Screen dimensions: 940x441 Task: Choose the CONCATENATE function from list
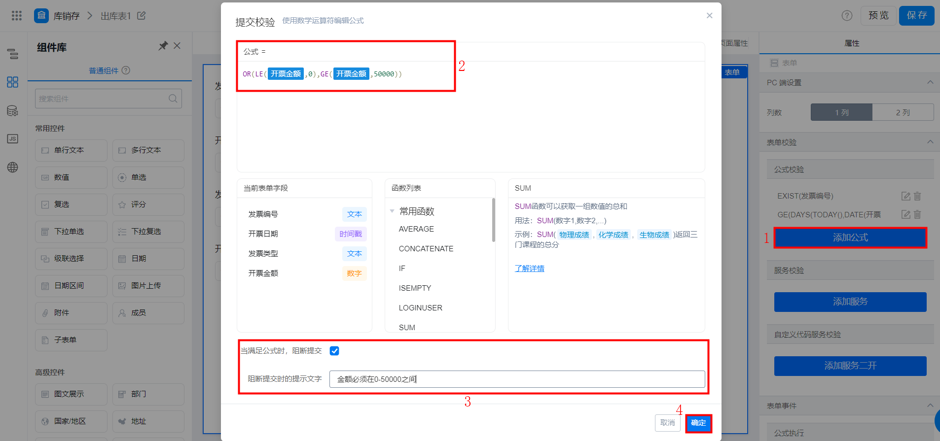426,249
